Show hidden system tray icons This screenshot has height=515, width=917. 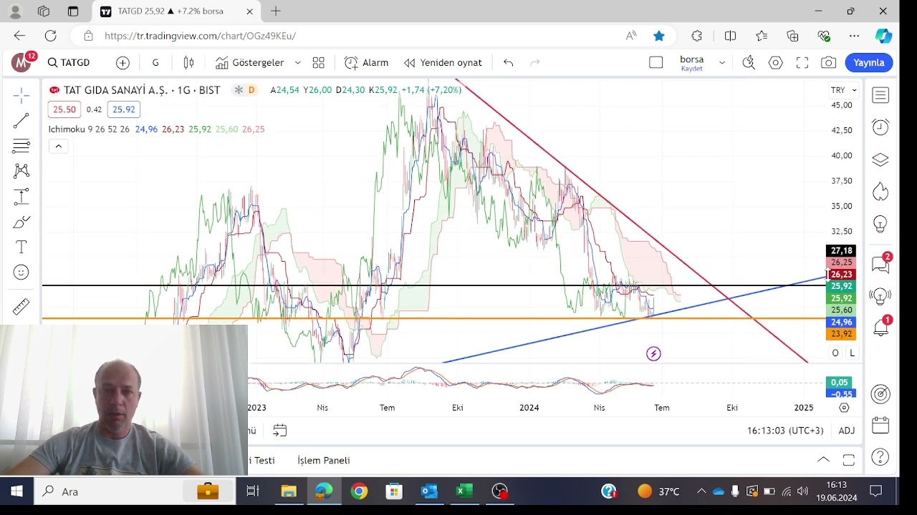[x=701, y=491]
